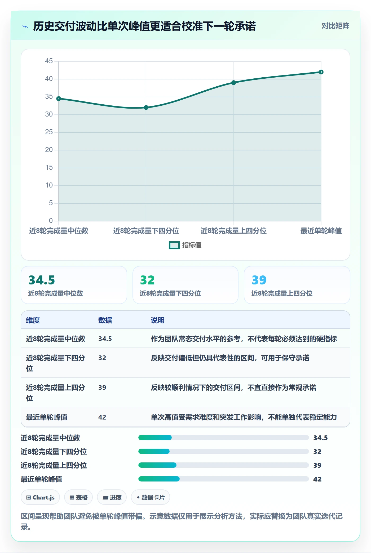Click the x-axis label 最近单轮峰值
Screen dimensions: 371x553
click(x=321, y=231)
